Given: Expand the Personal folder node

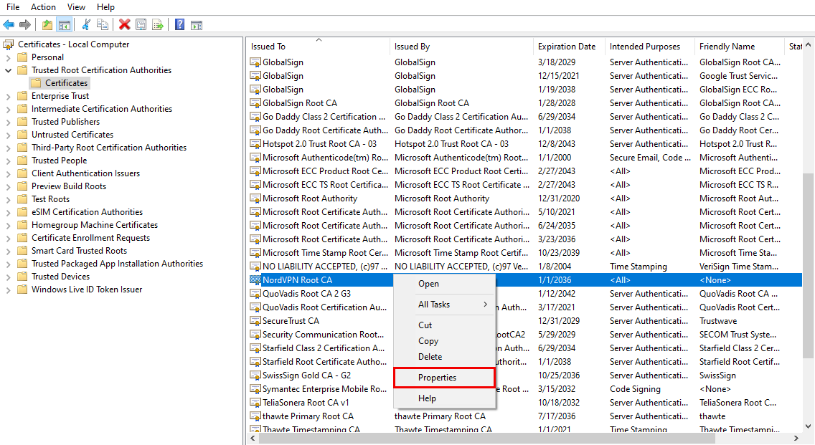Looking at the screenshot, I should (9, 57).
